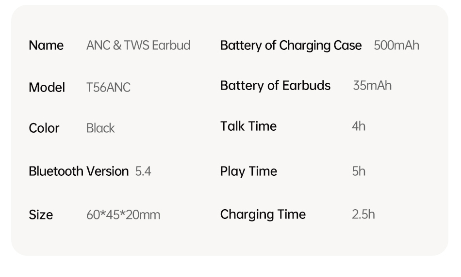Select the 5h play time value
The width and height of the screenshot is (461, 277).
tap(359, 171)
